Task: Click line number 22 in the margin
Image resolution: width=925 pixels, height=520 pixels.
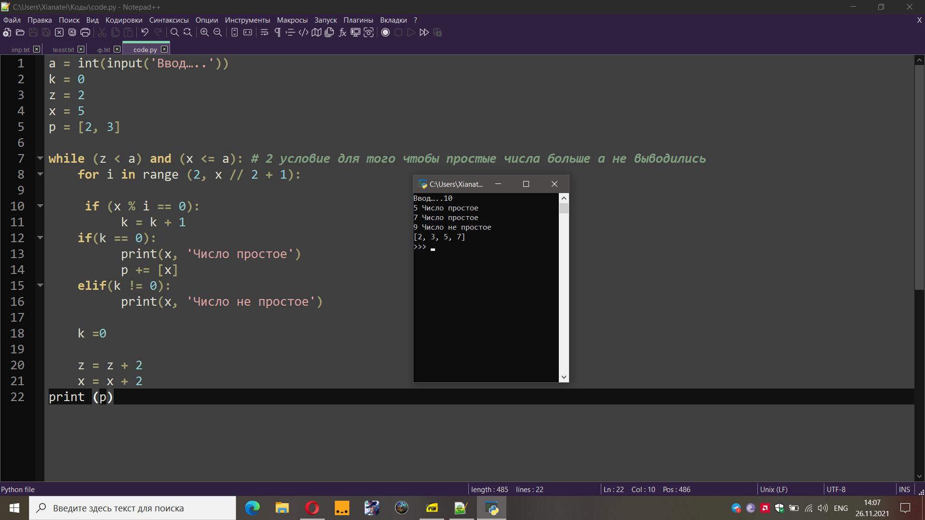Action: pos(17,397)
